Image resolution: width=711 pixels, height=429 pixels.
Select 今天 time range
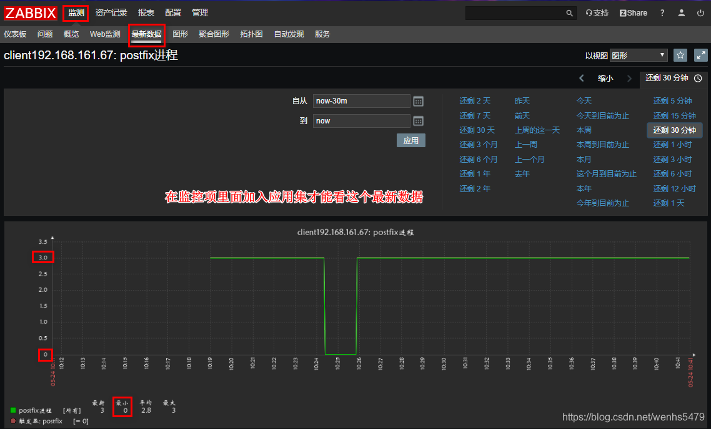[x=584, y=101]
